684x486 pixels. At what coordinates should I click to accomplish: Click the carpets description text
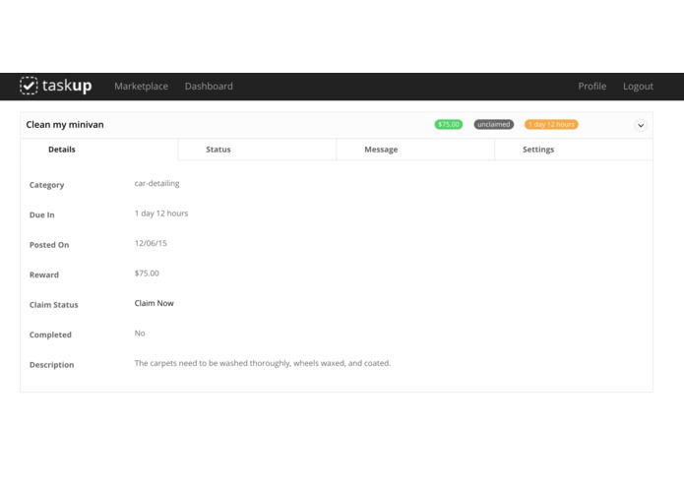pos(263,363)
